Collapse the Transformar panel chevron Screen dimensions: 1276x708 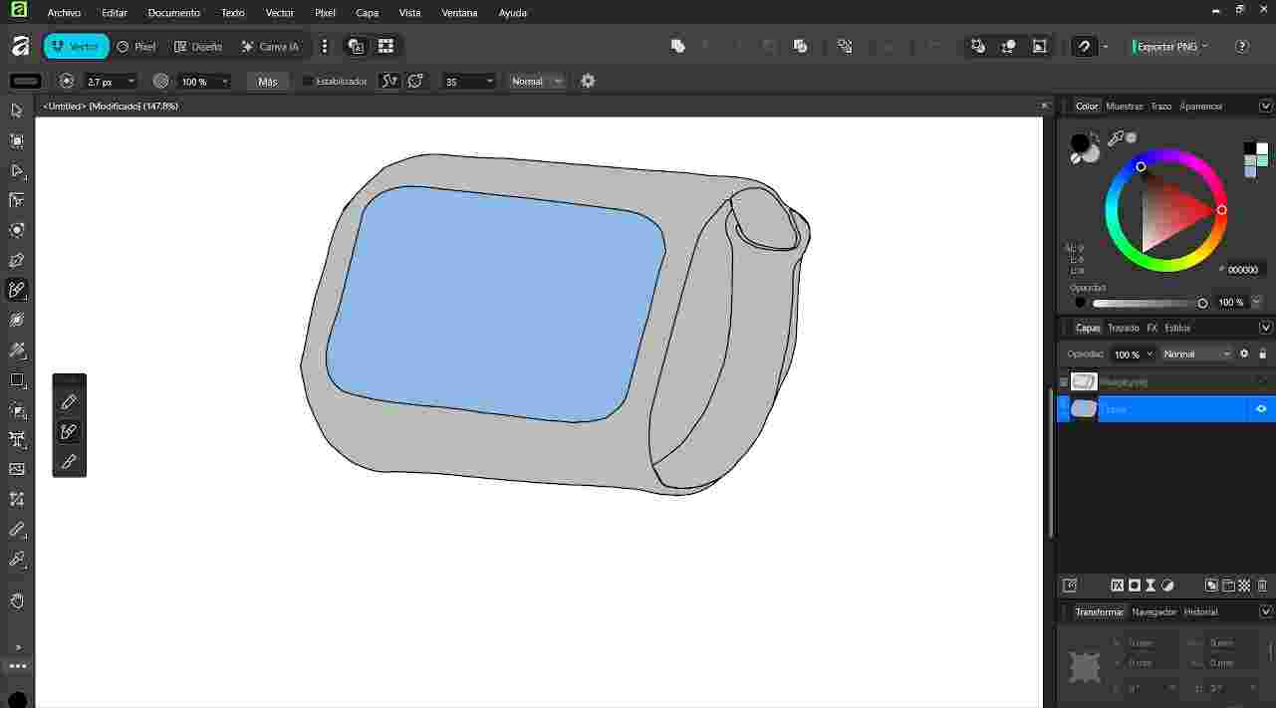pos(1266,611)
